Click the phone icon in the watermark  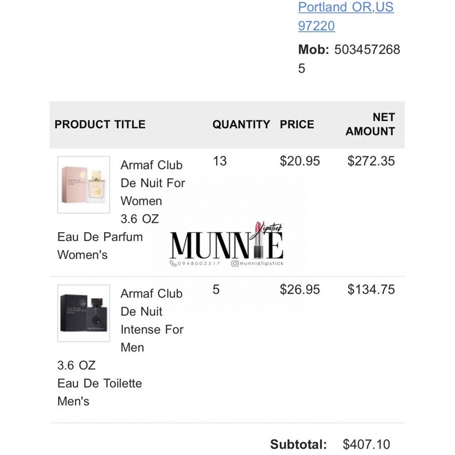173,264
